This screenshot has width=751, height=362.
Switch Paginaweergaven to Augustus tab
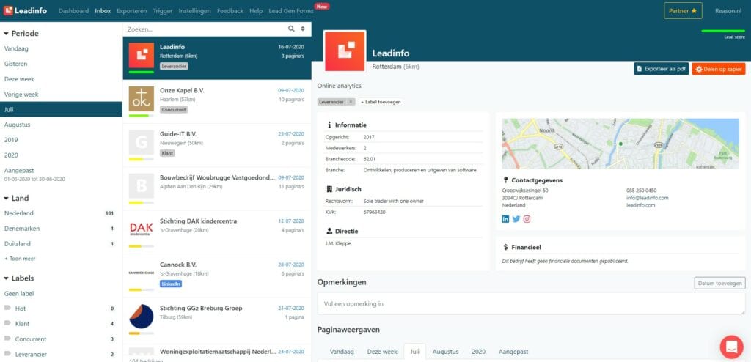[x=445, y=352]
